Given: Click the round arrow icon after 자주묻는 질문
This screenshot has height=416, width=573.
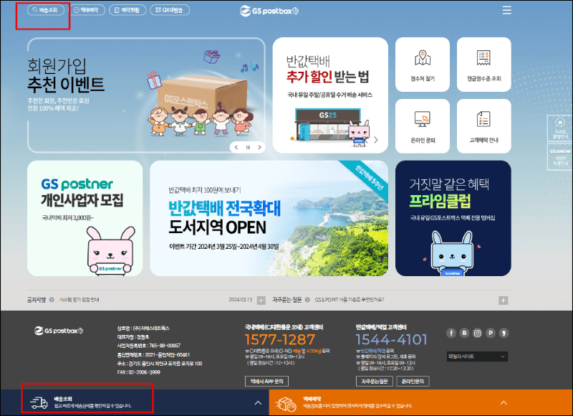Looking at the screenshot, I should tap(307, 300).
